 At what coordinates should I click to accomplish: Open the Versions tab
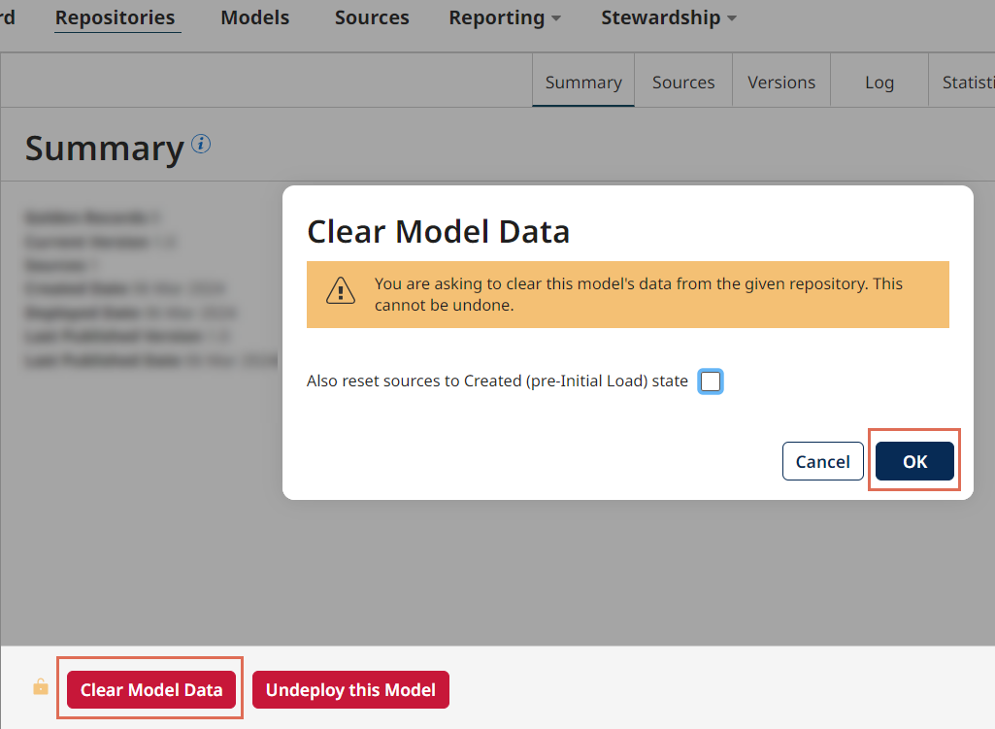(x=780, y=82)
